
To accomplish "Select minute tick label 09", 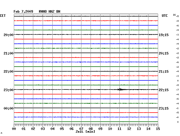I will 100,129.
